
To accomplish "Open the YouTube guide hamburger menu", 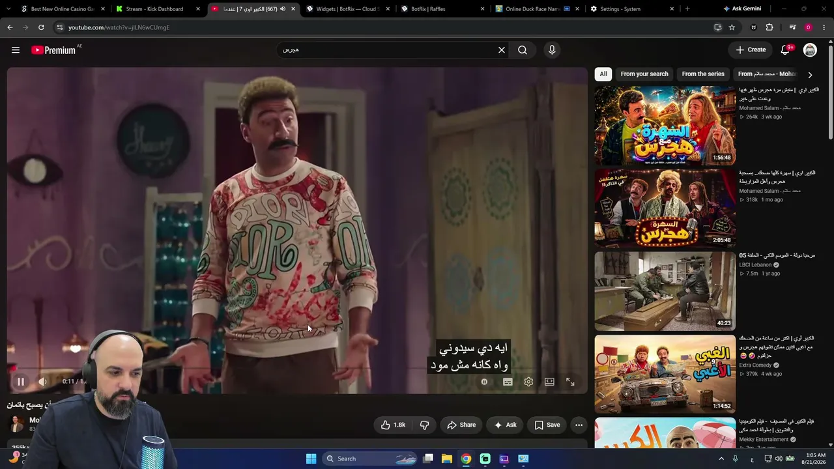I will point(16,50).
